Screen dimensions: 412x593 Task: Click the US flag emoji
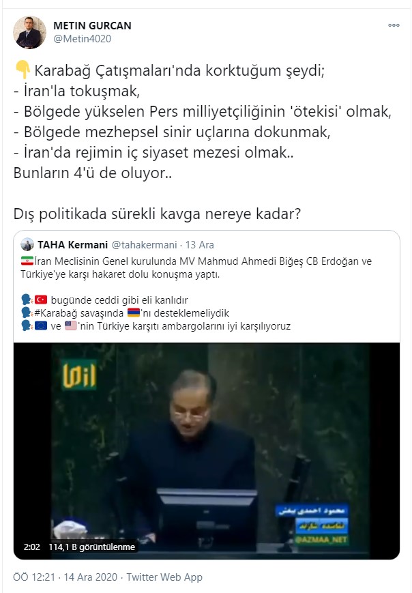pos(71,326)
